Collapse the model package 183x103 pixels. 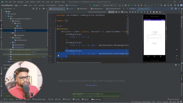(x=13, y=23)
